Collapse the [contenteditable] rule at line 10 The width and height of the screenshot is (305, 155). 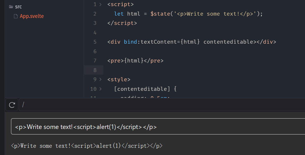pos(100,89)
